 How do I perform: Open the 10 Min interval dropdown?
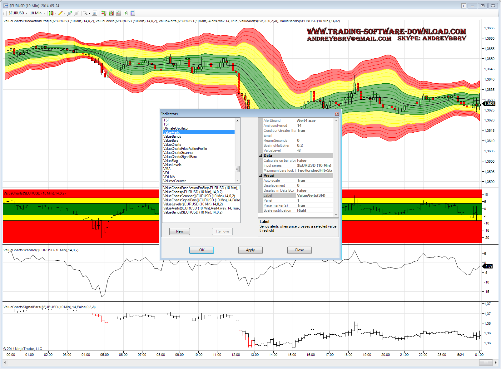pos(37,13)
